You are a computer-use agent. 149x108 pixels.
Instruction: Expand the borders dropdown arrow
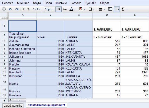94,9
